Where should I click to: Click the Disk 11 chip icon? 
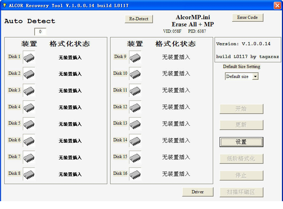click(135, 90)
